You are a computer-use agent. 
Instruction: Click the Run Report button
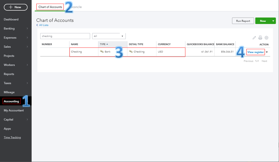click(243, 21)
